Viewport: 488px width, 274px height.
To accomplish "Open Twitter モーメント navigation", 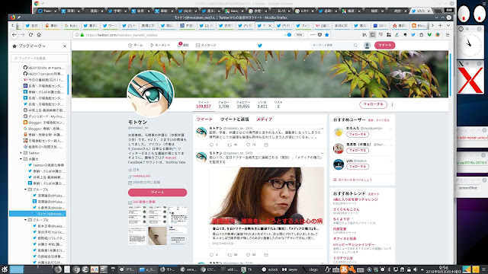I will coord(160,46).
